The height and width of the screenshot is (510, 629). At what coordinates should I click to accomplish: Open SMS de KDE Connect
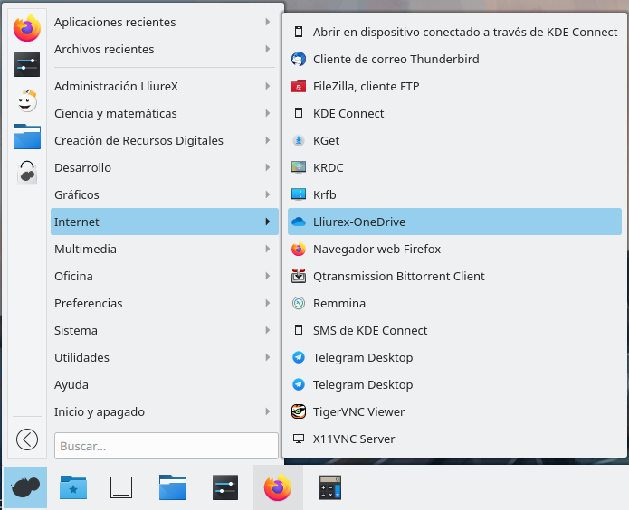(x=369, y=330)
